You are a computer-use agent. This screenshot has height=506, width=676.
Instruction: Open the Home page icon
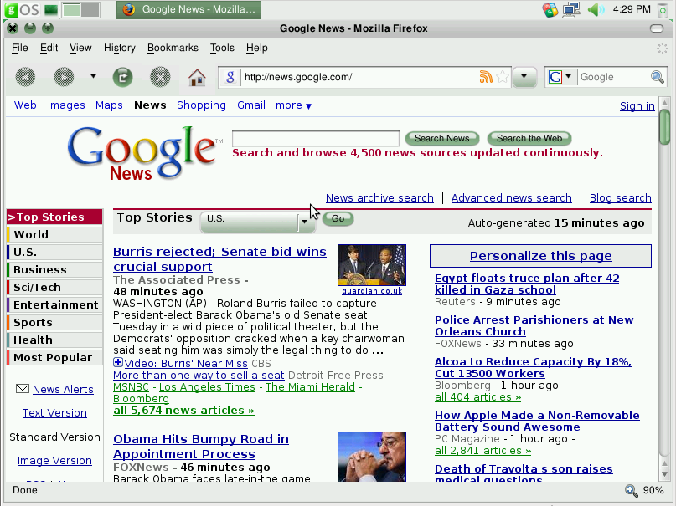point(197,78)
